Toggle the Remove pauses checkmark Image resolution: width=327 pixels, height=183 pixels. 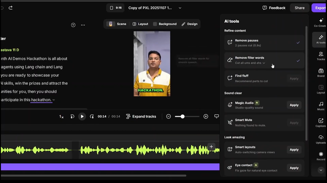298,43
